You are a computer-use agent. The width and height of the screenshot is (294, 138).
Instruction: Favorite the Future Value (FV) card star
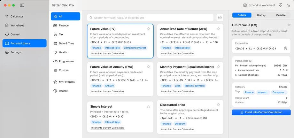point(149,29)
